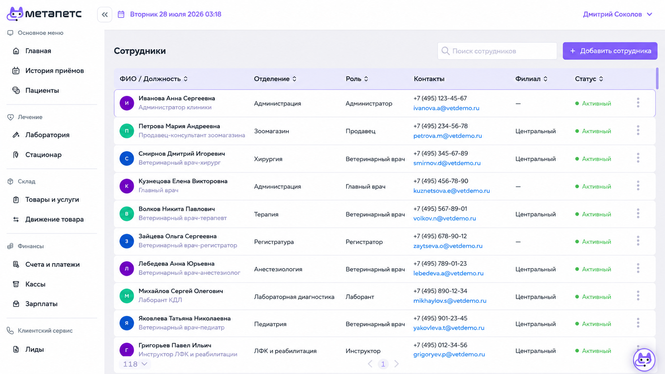The width and height of the screenshot is (665, 374).
Task: Click the Кассы icon in the sidebar
Action: pyautogui.click(x=16, y=284)
